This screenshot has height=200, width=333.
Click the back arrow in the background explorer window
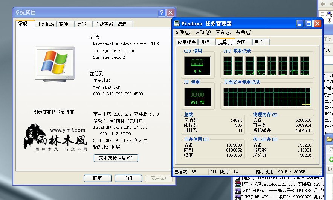click(323, 4)
